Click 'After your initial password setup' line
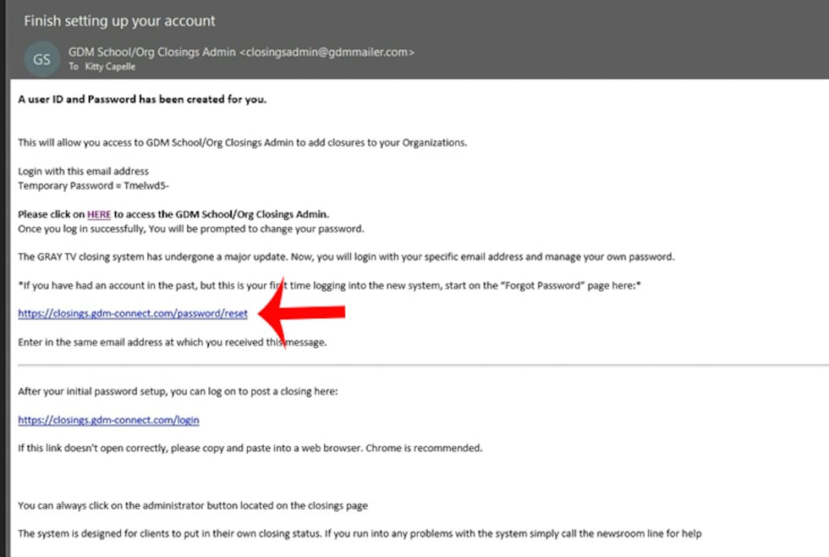Viewport: 829px width, 557px height. click(178, 392)
